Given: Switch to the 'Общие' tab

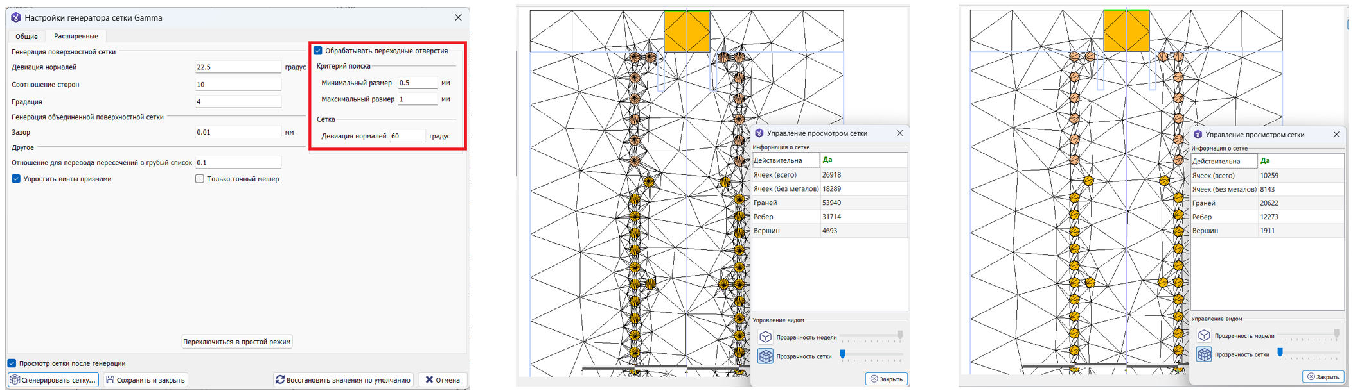Looking at the screenshot, I should [x=27, y=37].
